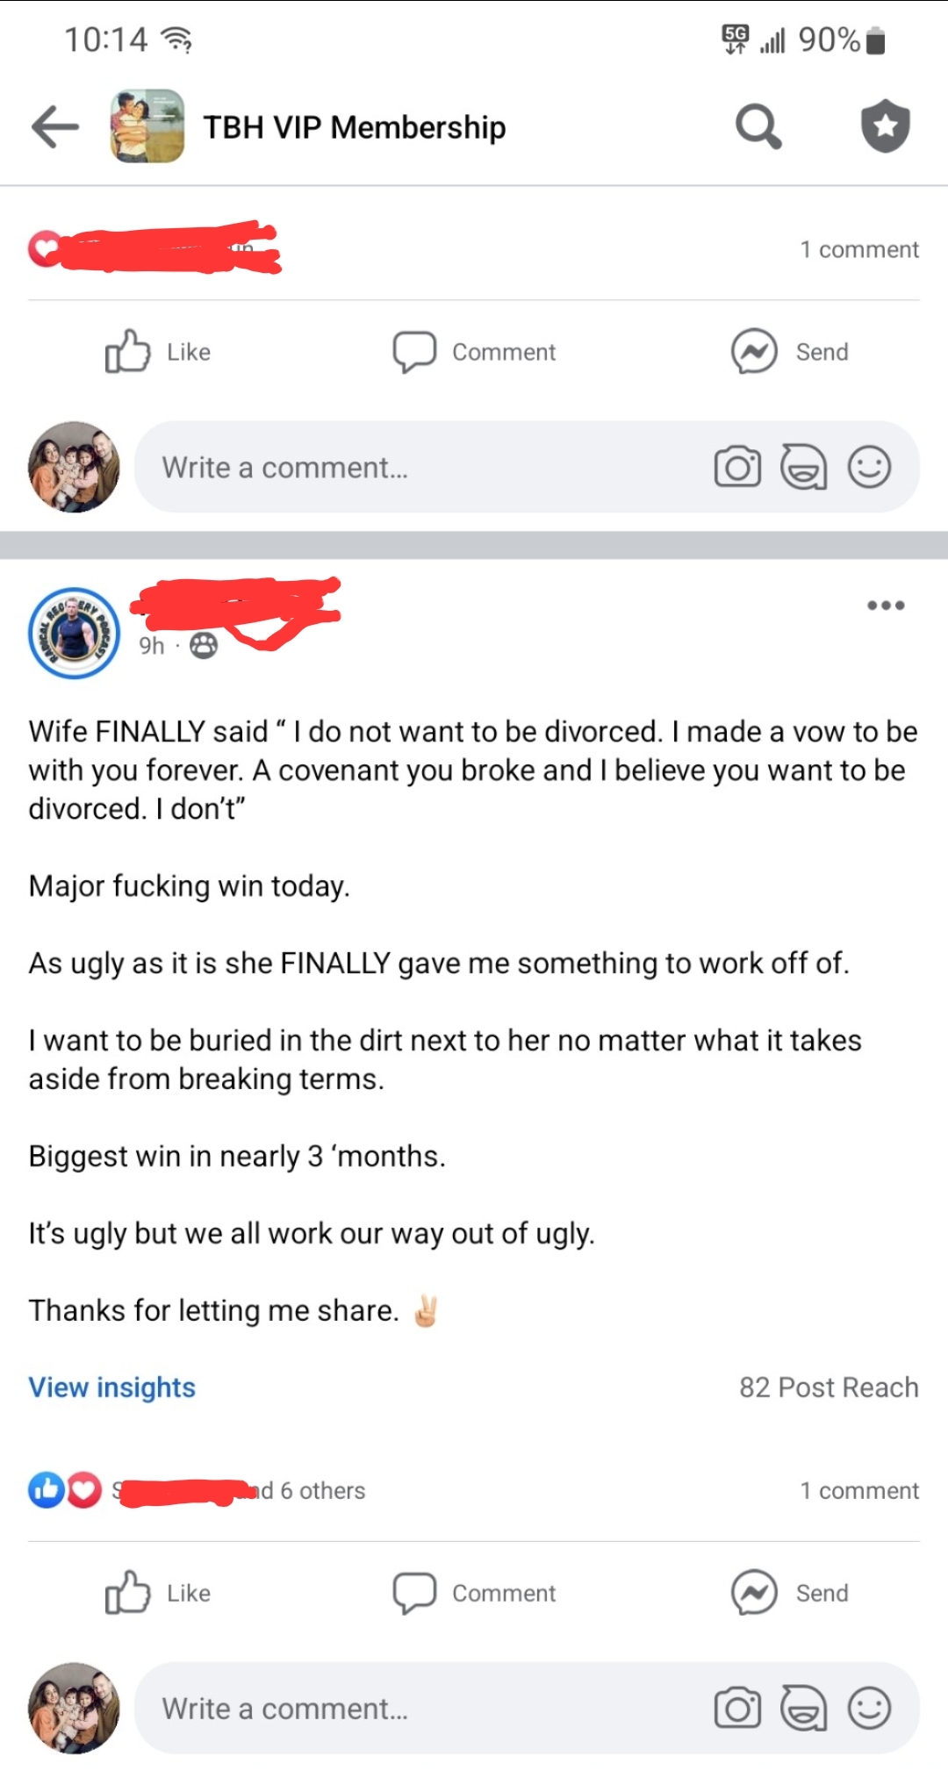Send the top post via Messenger
This screenshot has height=1771, width=948.
[x=790, y=352]
